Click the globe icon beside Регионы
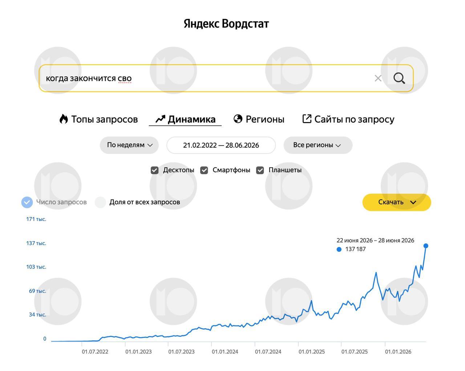The image size is (465, 371). (238, 119)
